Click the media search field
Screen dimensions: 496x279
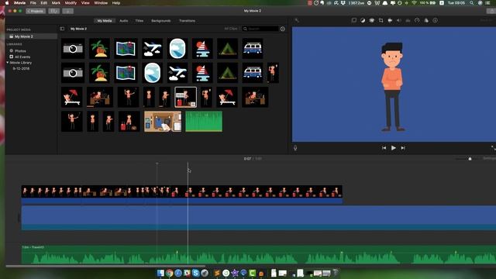coord(260,29)
